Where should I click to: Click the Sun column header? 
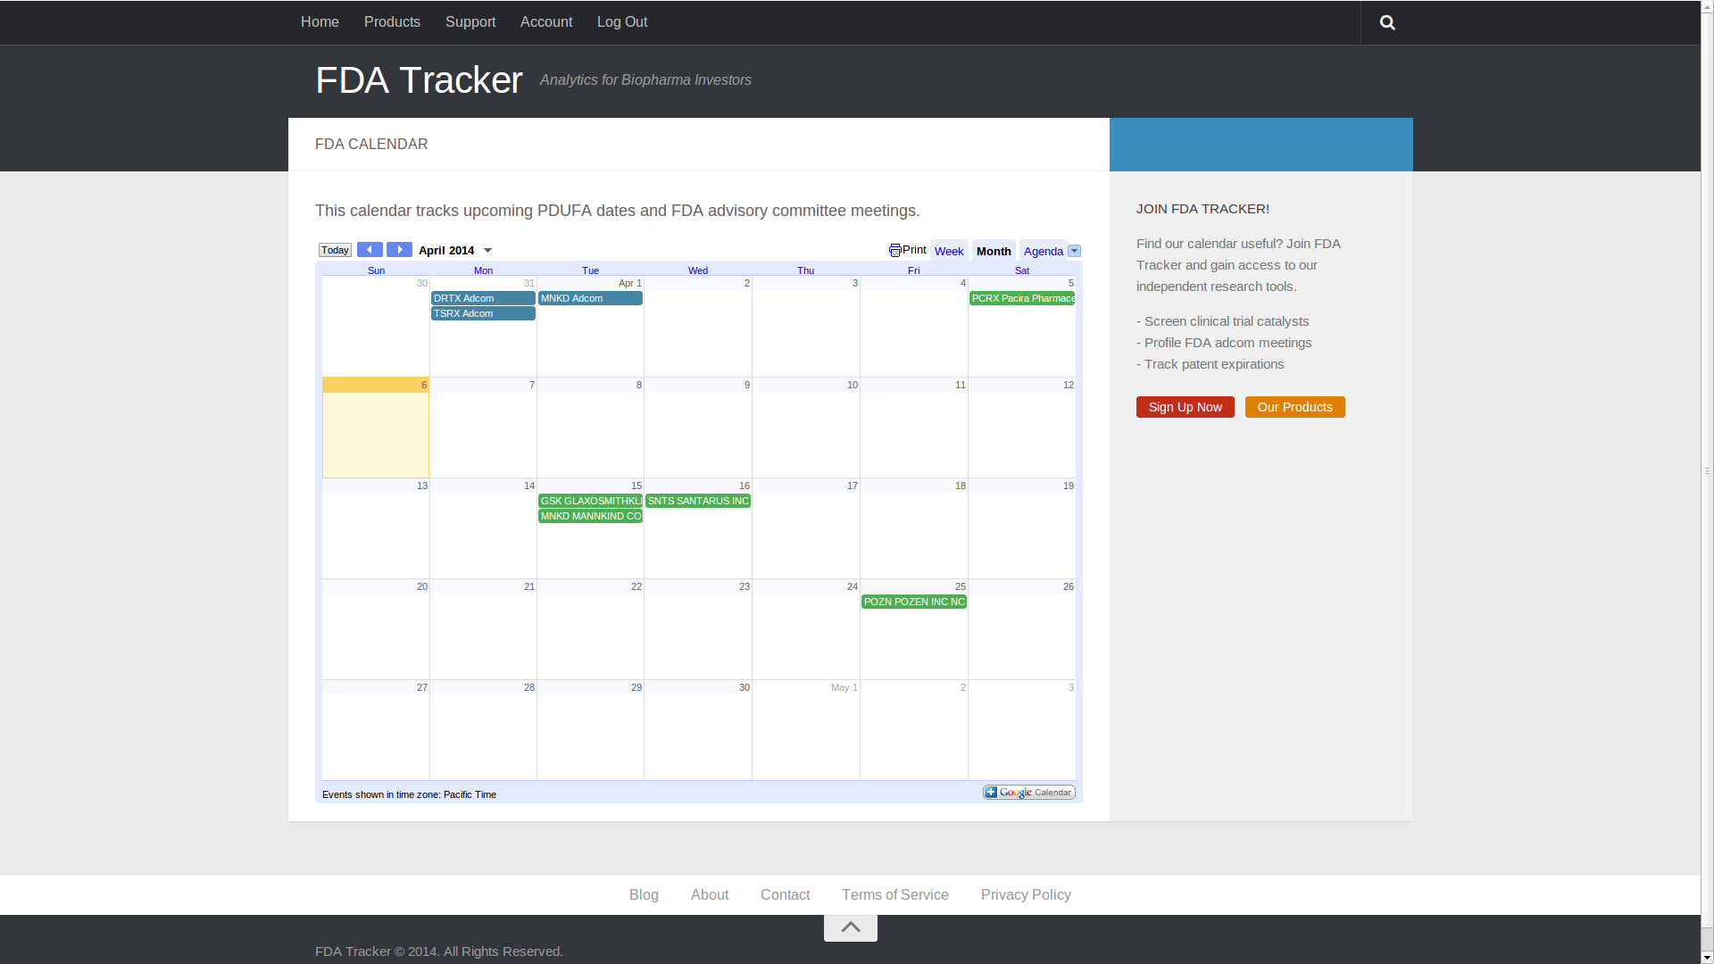[376, 270]
